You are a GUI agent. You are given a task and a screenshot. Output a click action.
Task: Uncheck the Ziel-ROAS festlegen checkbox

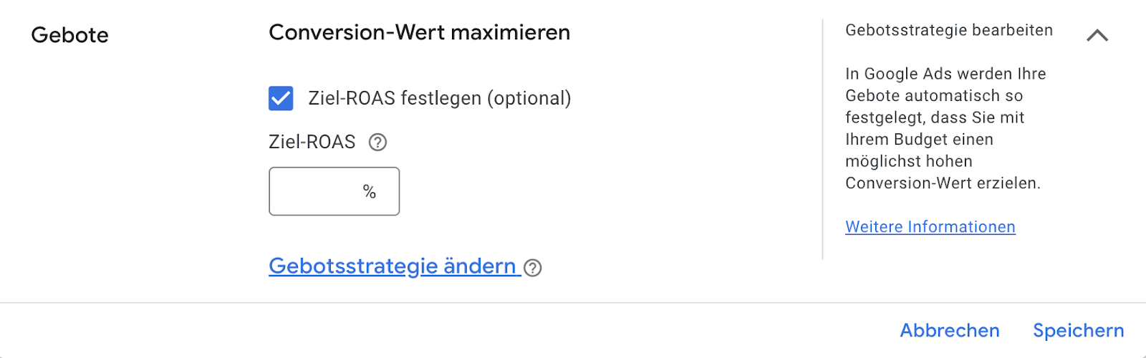(281, 98)
